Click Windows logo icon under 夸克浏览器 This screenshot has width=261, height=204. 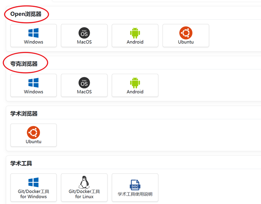34,82
